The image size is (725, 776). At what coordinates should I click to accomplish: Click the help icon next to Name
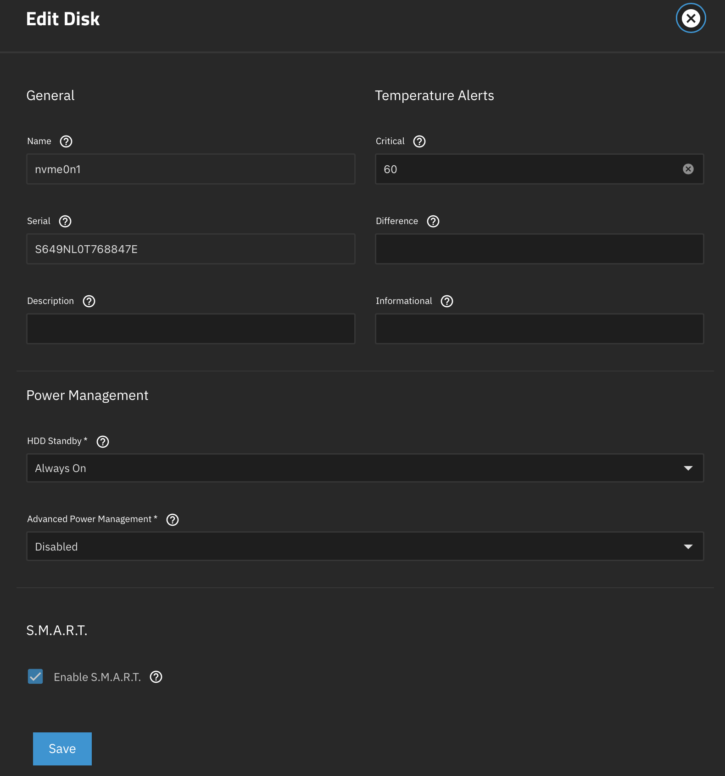pyautogui.click(x=66, y=141)
